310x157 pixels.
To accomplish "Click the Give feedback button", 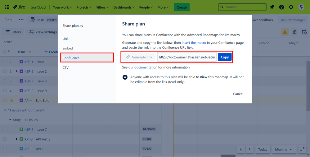I will tap(262, 20).
